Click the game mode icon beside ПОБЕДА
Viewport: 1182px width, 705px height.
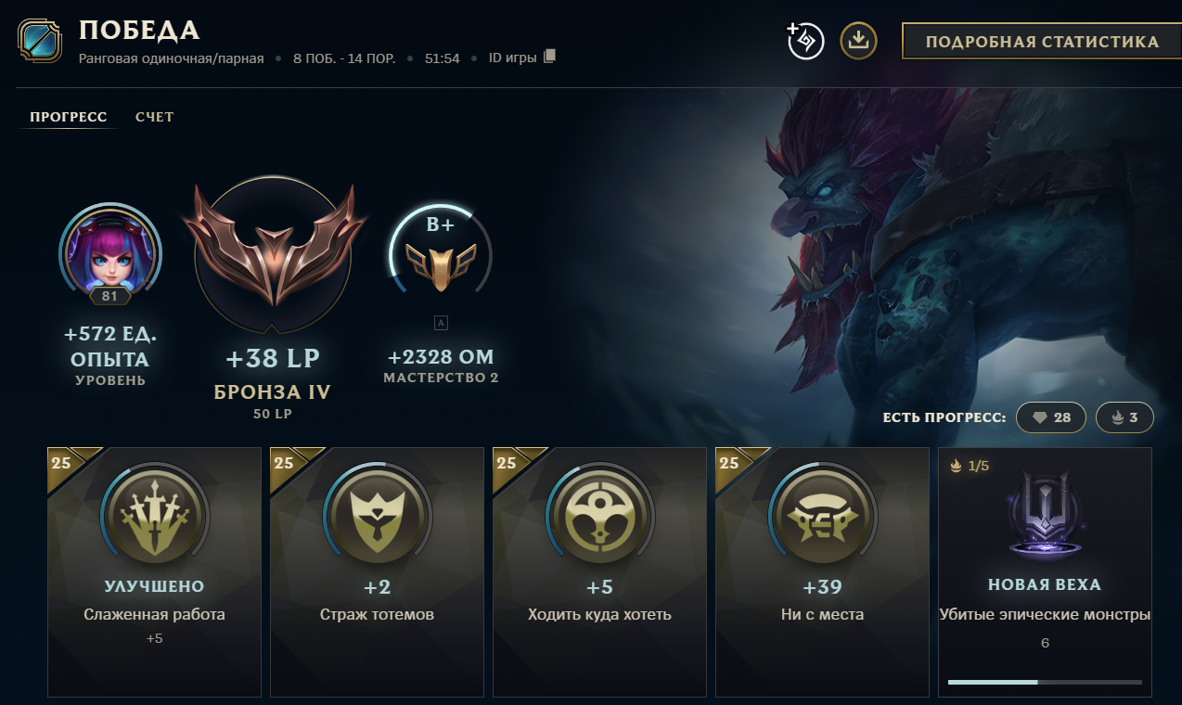click(40, 41)
